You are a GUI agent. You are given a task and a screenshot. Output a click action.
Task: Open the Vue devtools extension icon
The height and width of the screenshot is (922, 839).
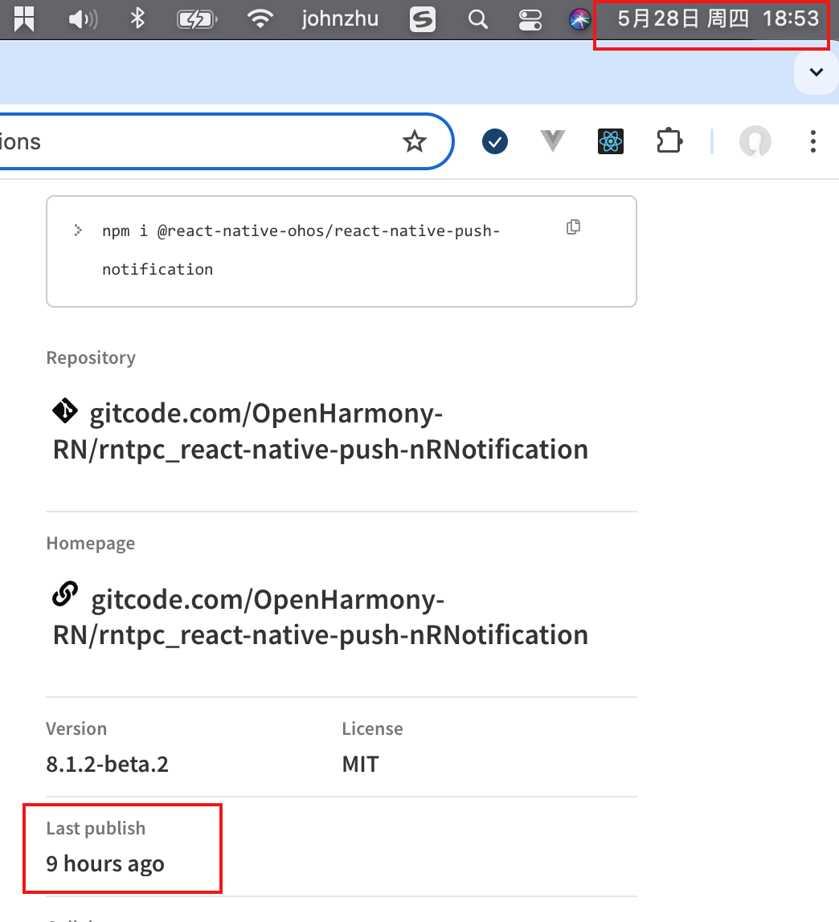click(552, 141)
